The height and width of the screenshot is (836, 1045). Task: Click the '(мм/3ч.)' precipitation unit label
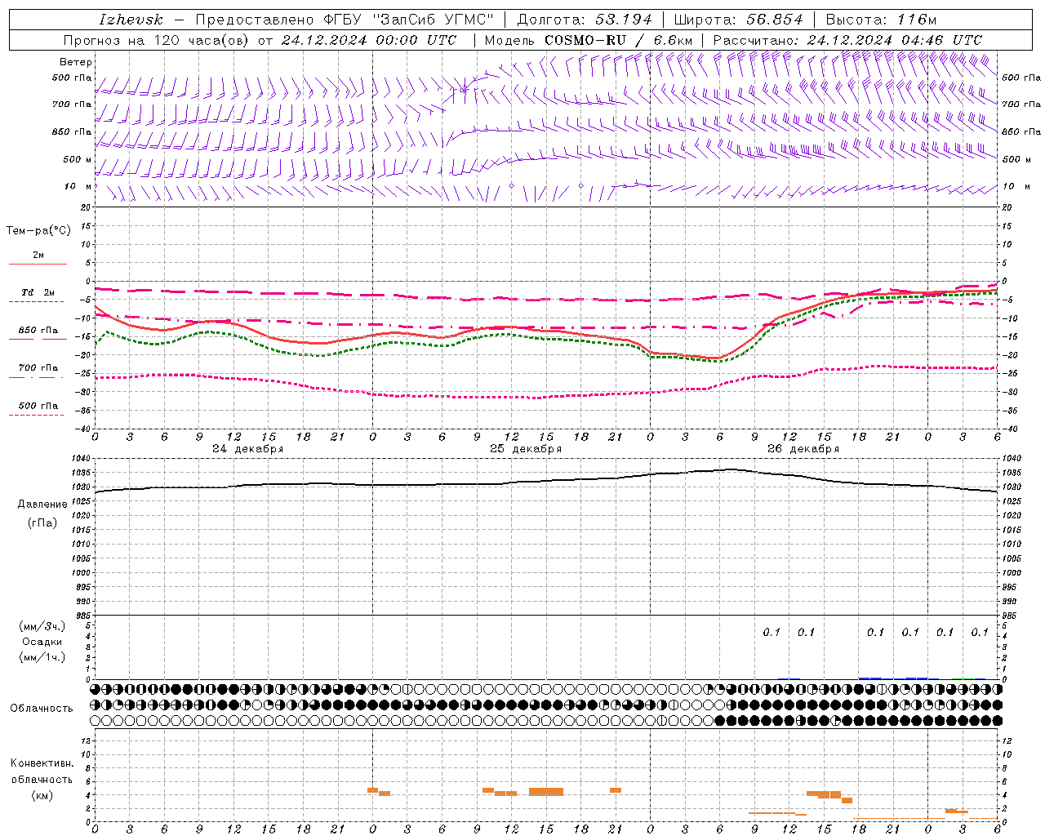[x=42, y=626]
